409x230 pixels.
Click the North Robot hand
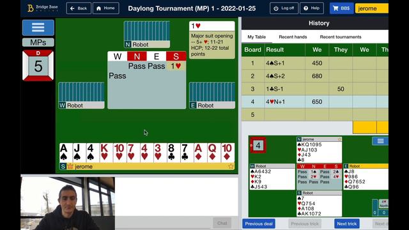pos(147,34)
